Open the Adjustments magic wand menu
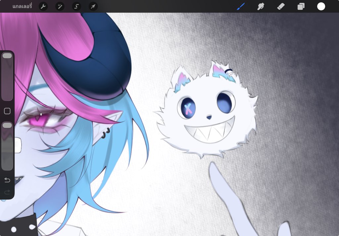Screen dimensions: 339x236 [60, 7]
